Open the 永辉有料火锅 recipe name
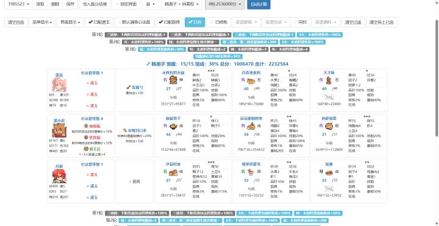This screenshot has width=439, height=226. [173, 72]
